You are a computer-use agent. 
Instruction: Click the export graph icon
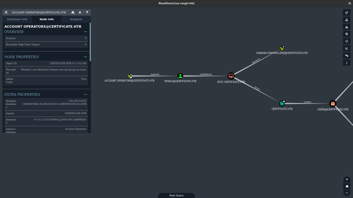(x=347, y=20)
